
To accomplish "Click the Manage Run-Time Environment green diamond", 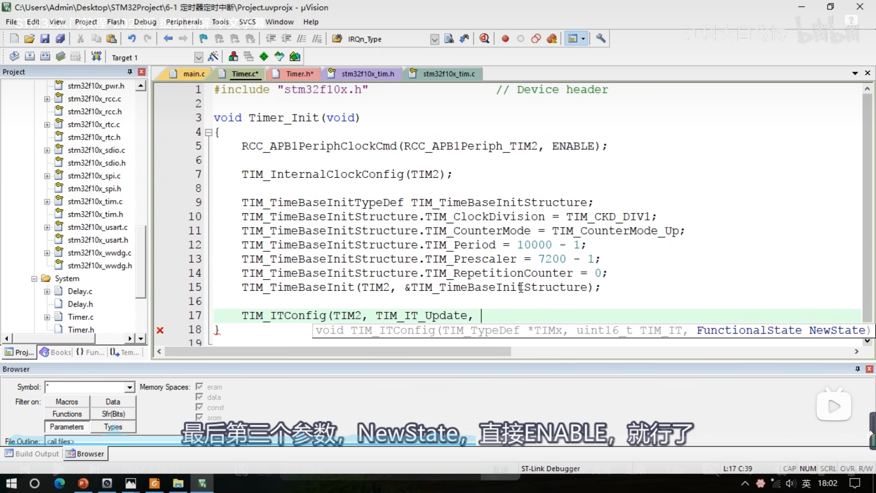I will [264, 57].
